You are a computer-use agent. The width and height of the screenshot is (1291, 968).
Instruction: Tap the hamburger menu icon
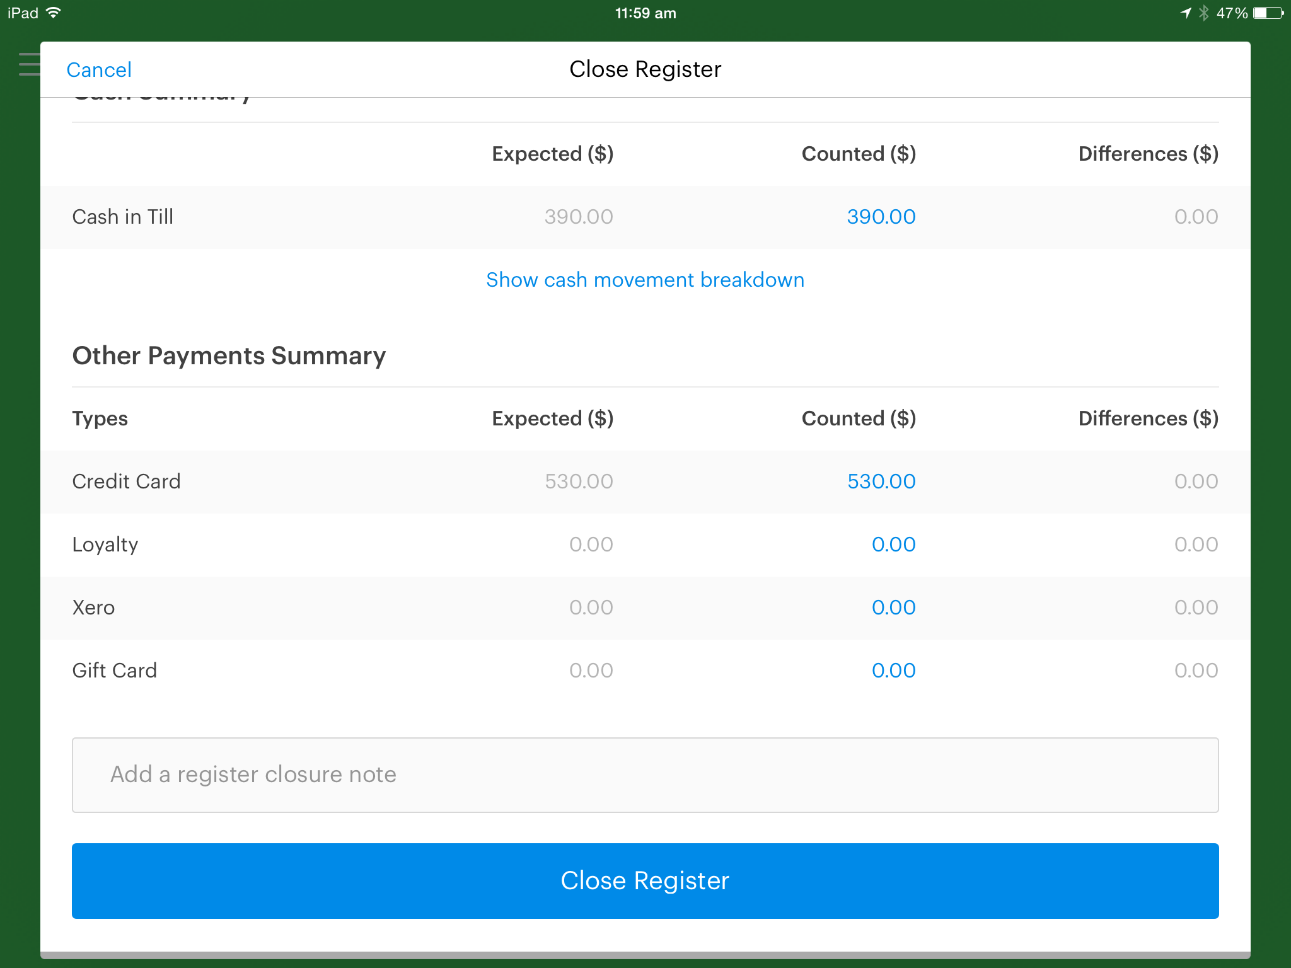pyautogui.click(x=28, y=64)
